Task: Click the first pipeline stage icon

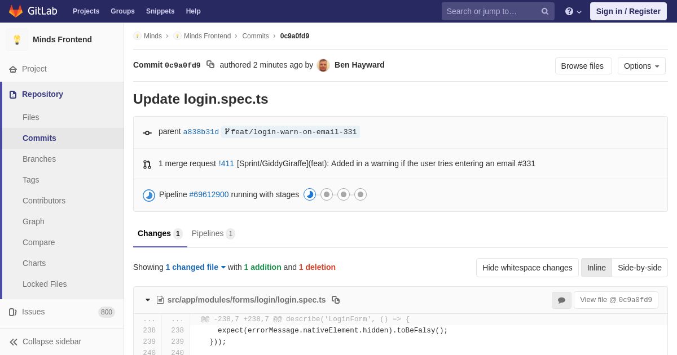Action: pyautogui.click(x=310, y=194)
